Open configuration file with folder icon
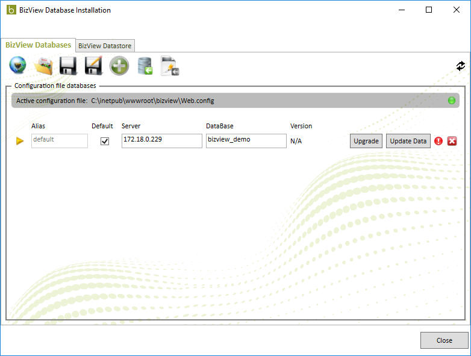The image size is (471, 356). pos(43,66)
